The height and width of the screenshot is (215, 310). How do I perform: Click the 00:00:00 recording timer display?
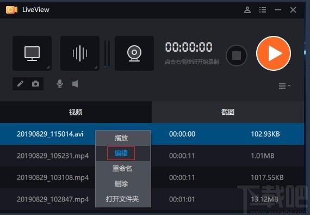189,47
